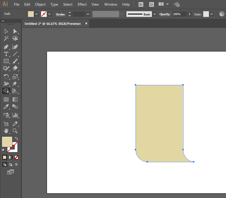Select the Puppet Warp pin tool
The width and height of the screenshot is (226, 198).
click(15, 84)
